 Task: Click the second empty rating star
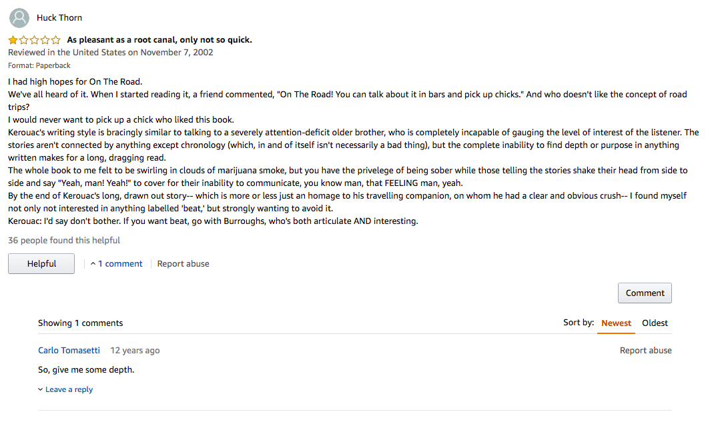[x=24, y=40]
